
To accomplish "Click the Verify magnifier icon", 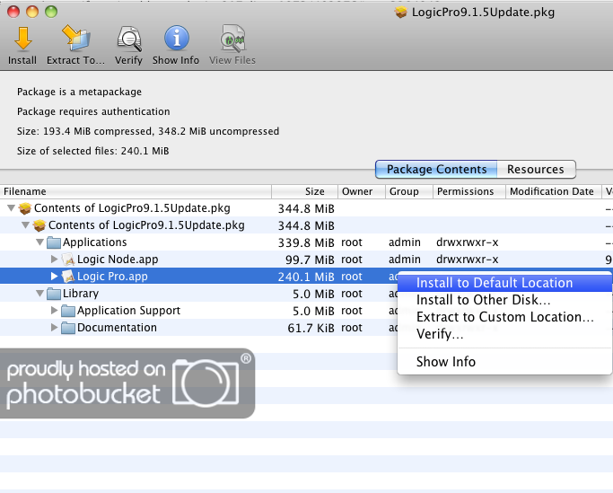I will (128, 40).
